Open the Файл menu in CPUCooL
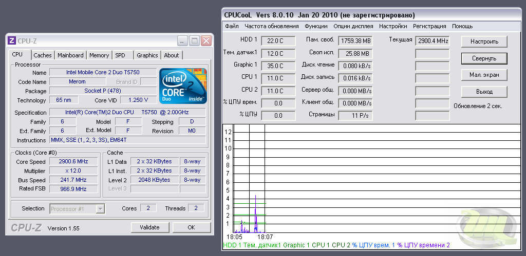This screenshot has height=256, width=526. tap(232, 26)
